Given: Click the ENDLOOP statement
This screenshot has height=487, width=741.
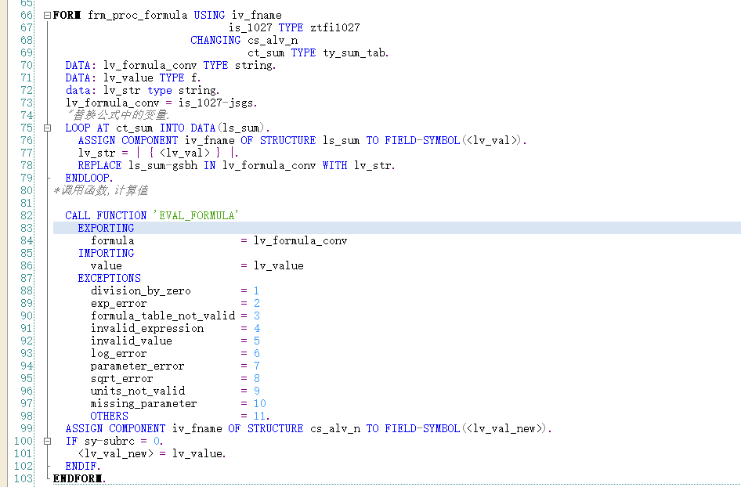Looking at the screenshot, I should pyautogui.click(x=89, y=178).
